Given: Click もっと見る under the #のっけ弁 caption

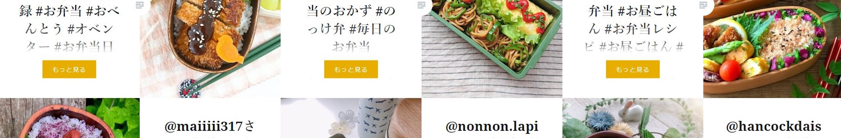Looking at the screenshot, I should click(351, 69).
